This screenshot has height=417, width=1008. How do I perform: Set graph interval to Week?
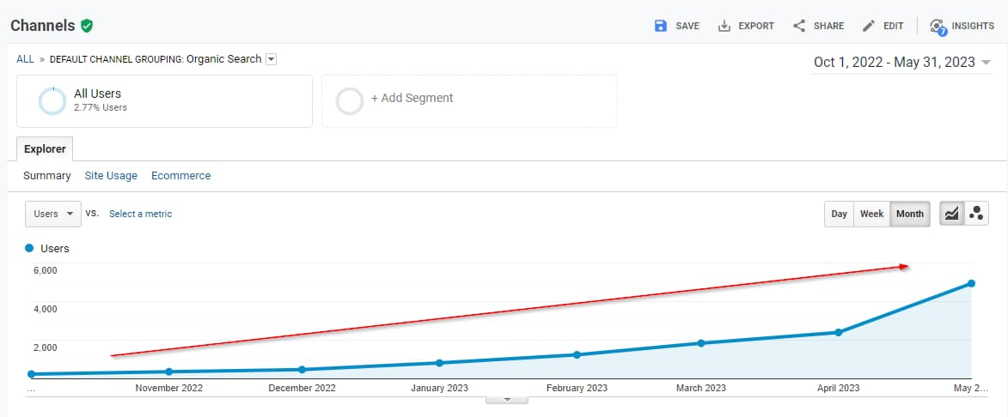coord(871,214)
